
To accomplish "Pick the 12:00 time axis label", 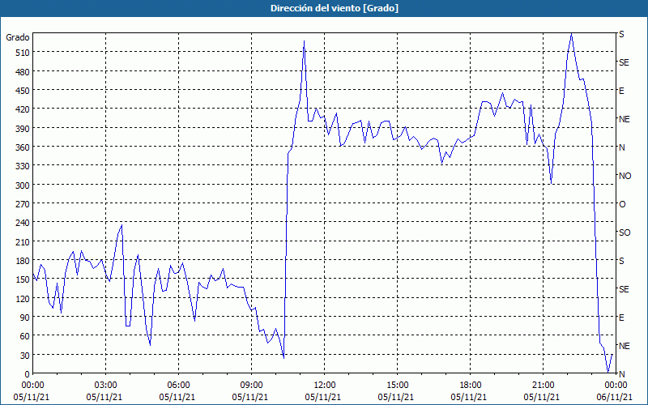I will click(x=325, y=386).
